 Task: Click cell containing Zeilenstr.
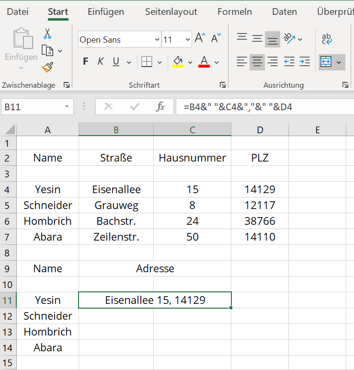click(116, 237)
